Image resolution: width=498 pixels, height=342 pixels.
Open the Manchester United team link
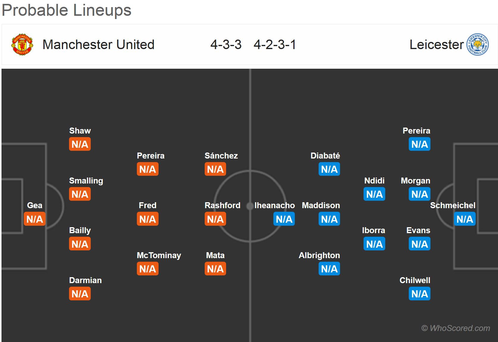(98, 45)
